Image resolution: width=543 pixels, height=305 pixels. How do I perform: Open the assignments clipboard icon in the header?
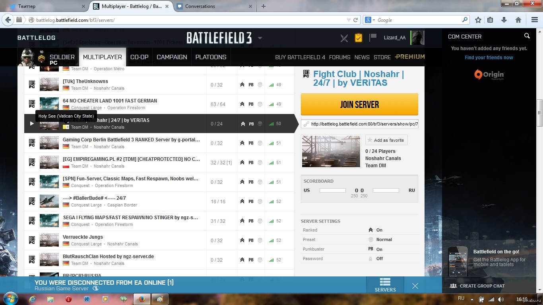pyautogui.click(x=359, y=38)
